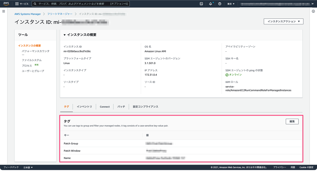Click the 編集 button for tags
Viewport: 317px width, 175px height.
click(x=292, y=121)
